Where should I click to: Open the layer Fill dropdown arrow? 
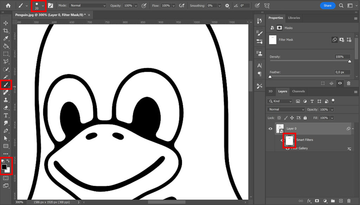(332, 118)
